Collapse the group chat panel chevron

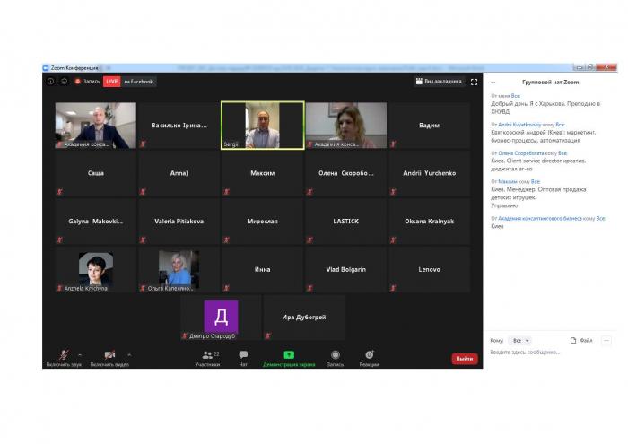(493, 82)
